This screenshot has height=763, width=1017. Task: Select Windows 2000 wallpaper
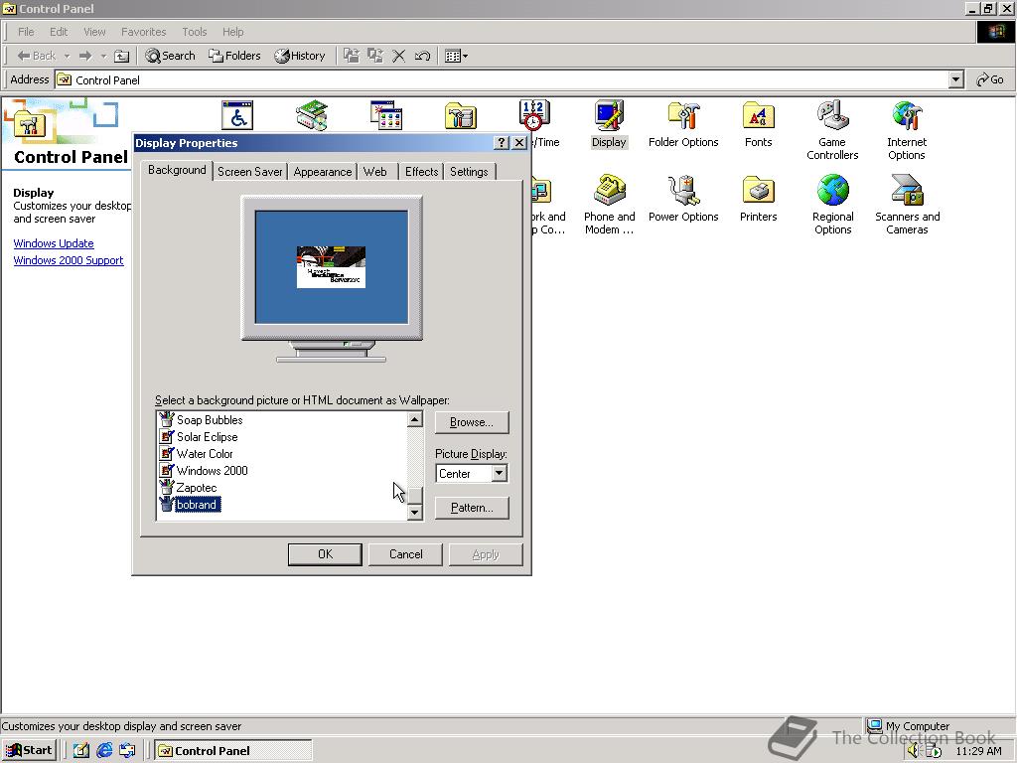point(212,470)
